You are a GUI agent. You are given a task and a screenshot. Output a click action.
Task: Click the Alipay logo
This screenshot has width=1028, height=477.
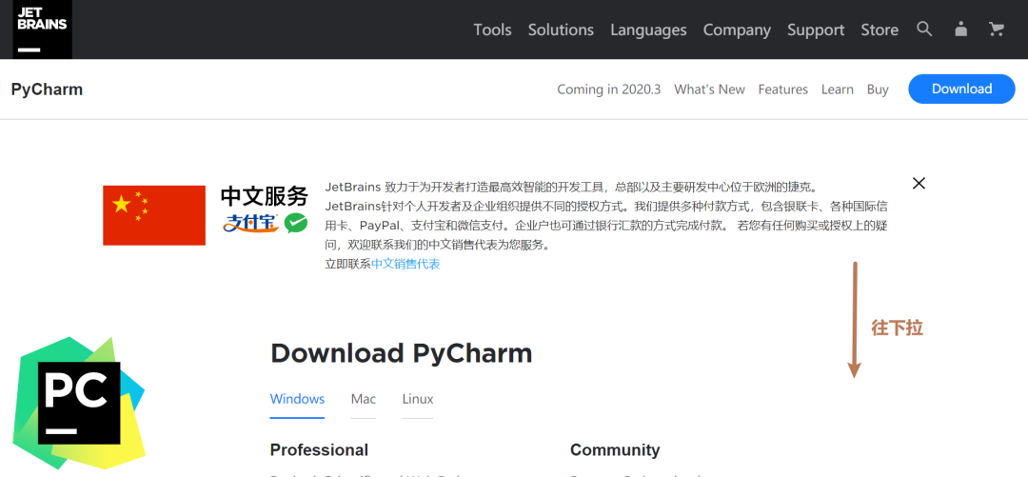pyautogui.click(x=251, y=223)
